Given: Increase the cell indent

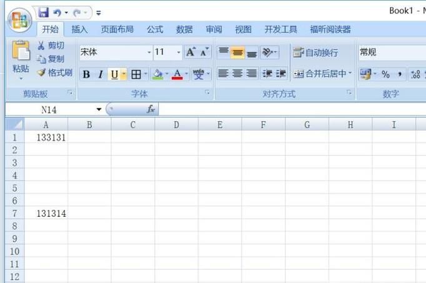Looking at the screenshot, I should [281, 74].
